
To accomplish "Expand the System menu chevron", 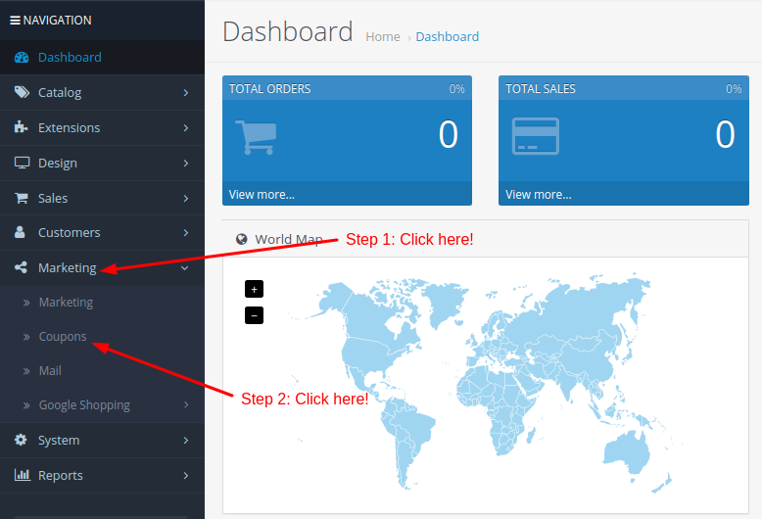I will pos(186,441).
